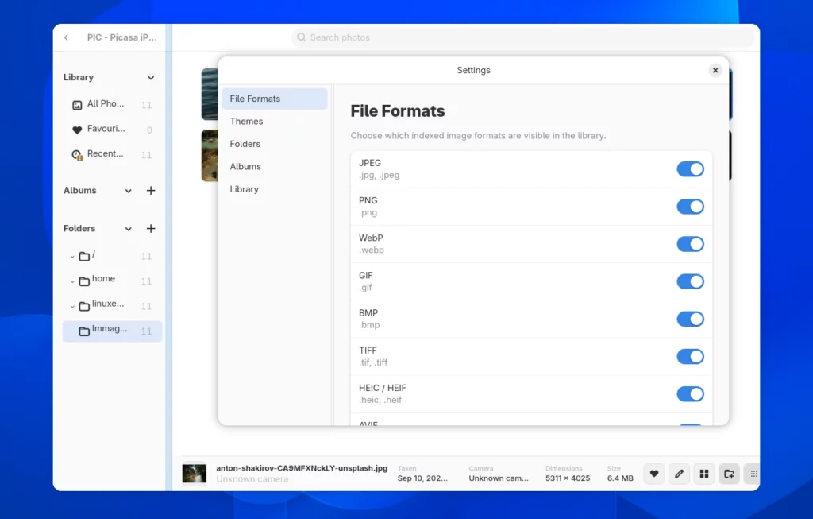Collapse the Folders section chevron
The width and height of the screenshot is (813, 519).
(128, 229)
